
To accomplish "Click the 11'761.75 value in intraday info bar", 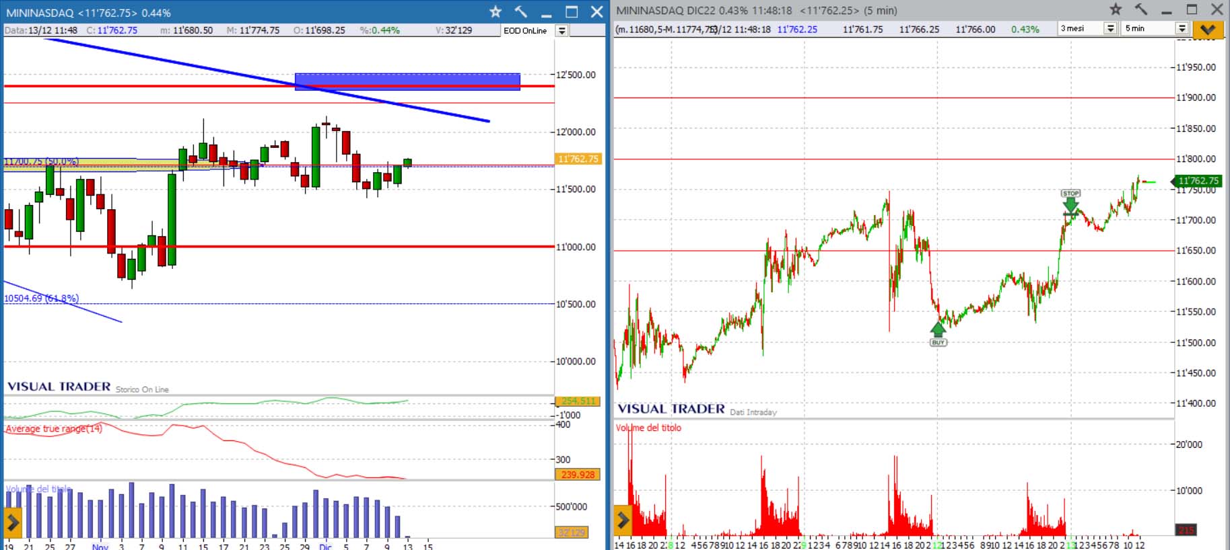I will (x=862, y=30).
